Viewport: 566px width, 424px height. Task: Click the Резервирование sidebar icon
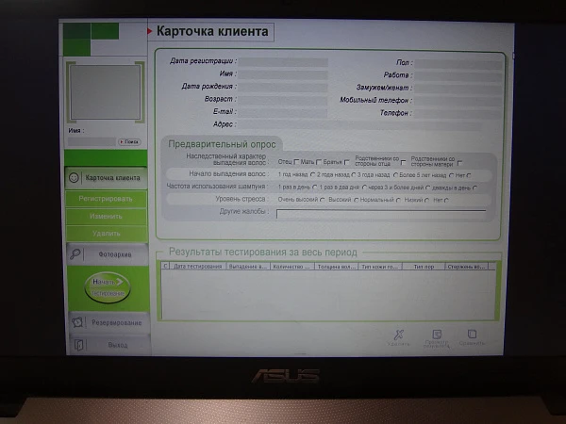pyautogui.click(x=77, y=322)
